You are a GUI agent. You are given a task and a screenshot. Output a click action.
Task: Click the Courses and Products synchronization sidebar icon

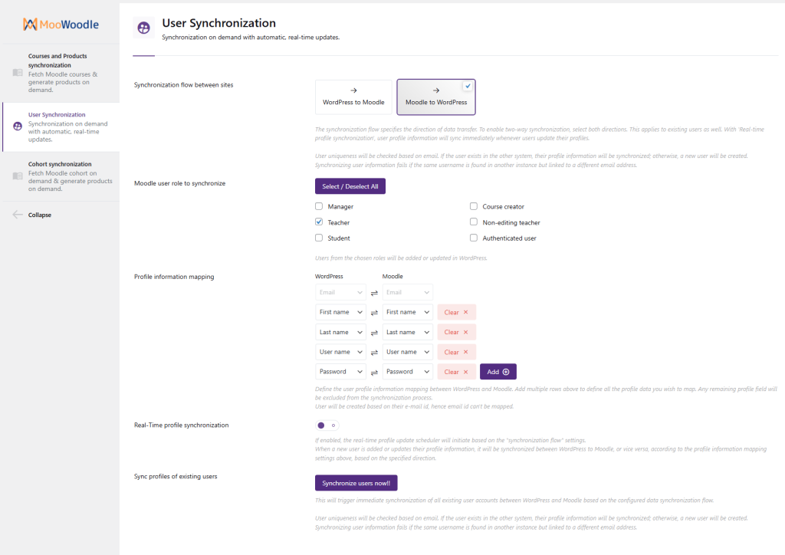pos(18,73)
